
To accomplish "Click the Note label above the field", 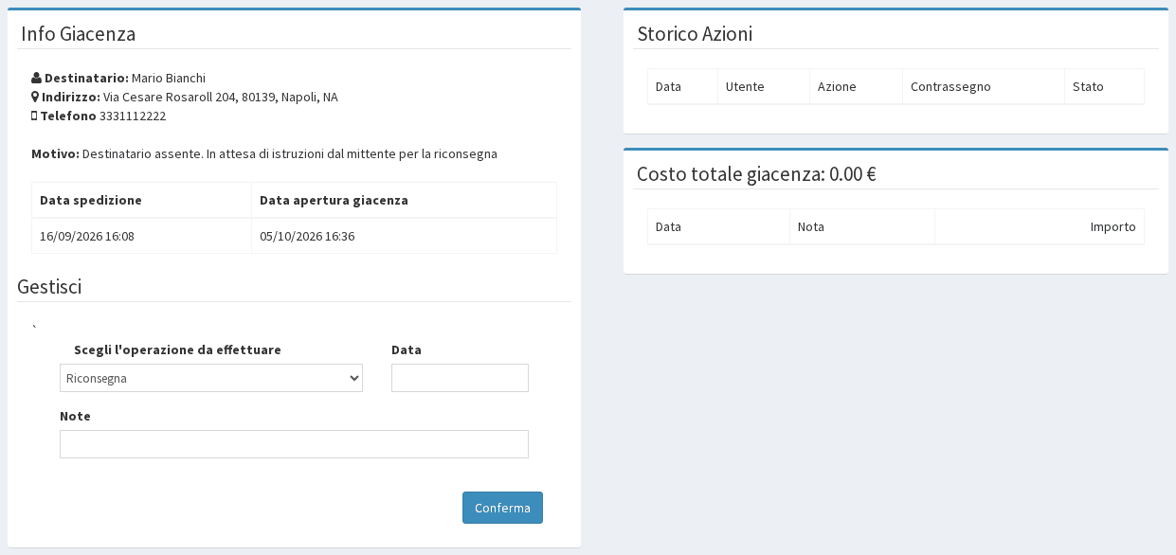I will tap(75, 416).
